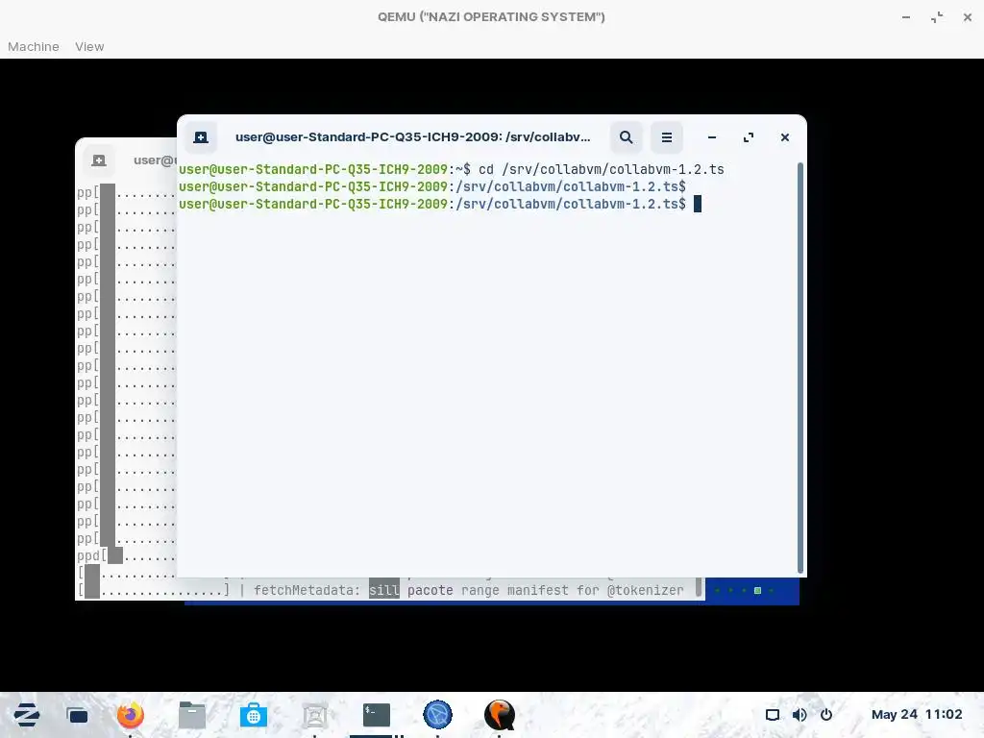Maximize the front terminal window
Screen dimensions: 984x738
pyautogui.click(x=748, y=137)
